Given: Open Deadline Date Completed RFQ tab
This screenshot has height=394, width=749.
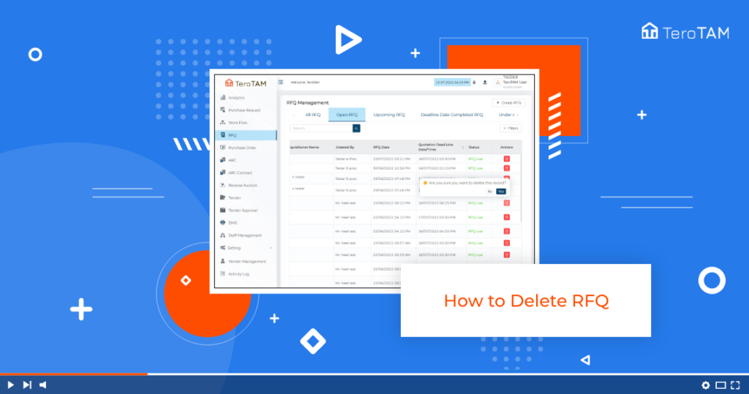Looking at the screenshot, I should 451,115.
